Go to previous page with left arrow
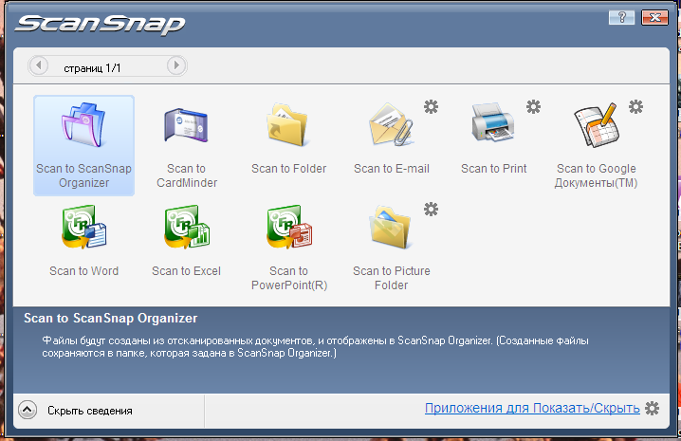 [39, 65]
